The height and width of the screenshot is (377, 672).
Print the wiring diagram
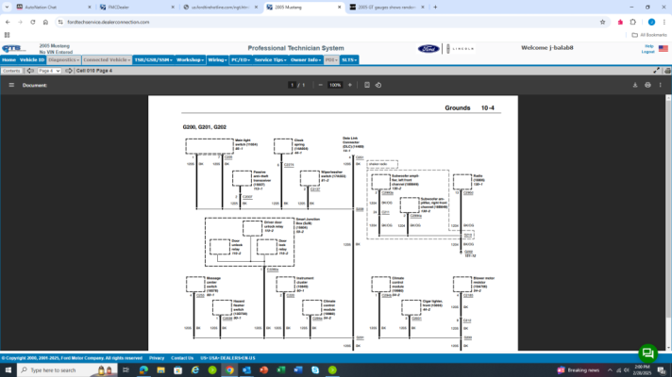(x=647, y=85)
